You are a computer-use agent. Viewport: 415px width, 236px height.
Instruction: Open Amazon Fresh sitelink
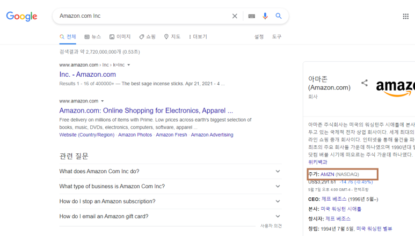171,135
